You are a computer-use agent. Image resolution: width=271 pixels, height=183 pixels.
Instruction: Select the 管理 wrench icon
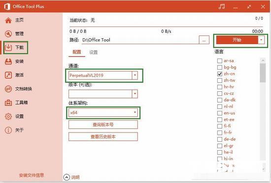[8, 34]
